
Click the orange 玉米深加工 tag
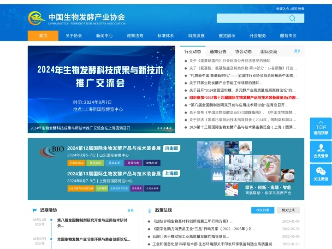(77, 163)
